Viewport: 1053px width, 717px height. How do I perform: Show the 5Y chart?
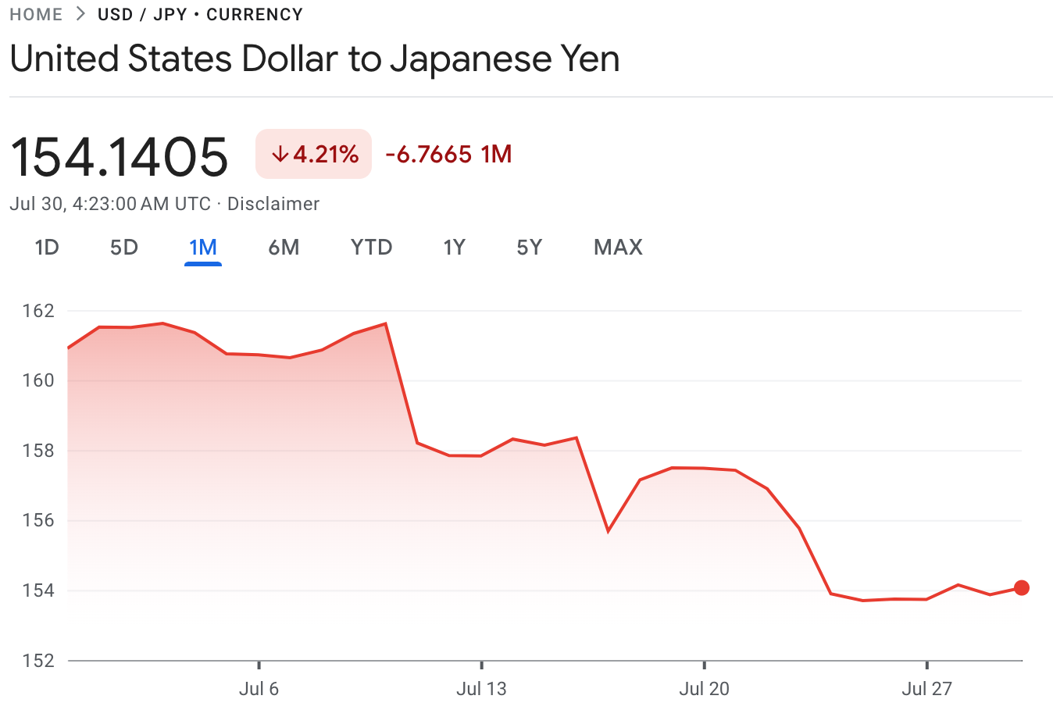click(529, 247)
